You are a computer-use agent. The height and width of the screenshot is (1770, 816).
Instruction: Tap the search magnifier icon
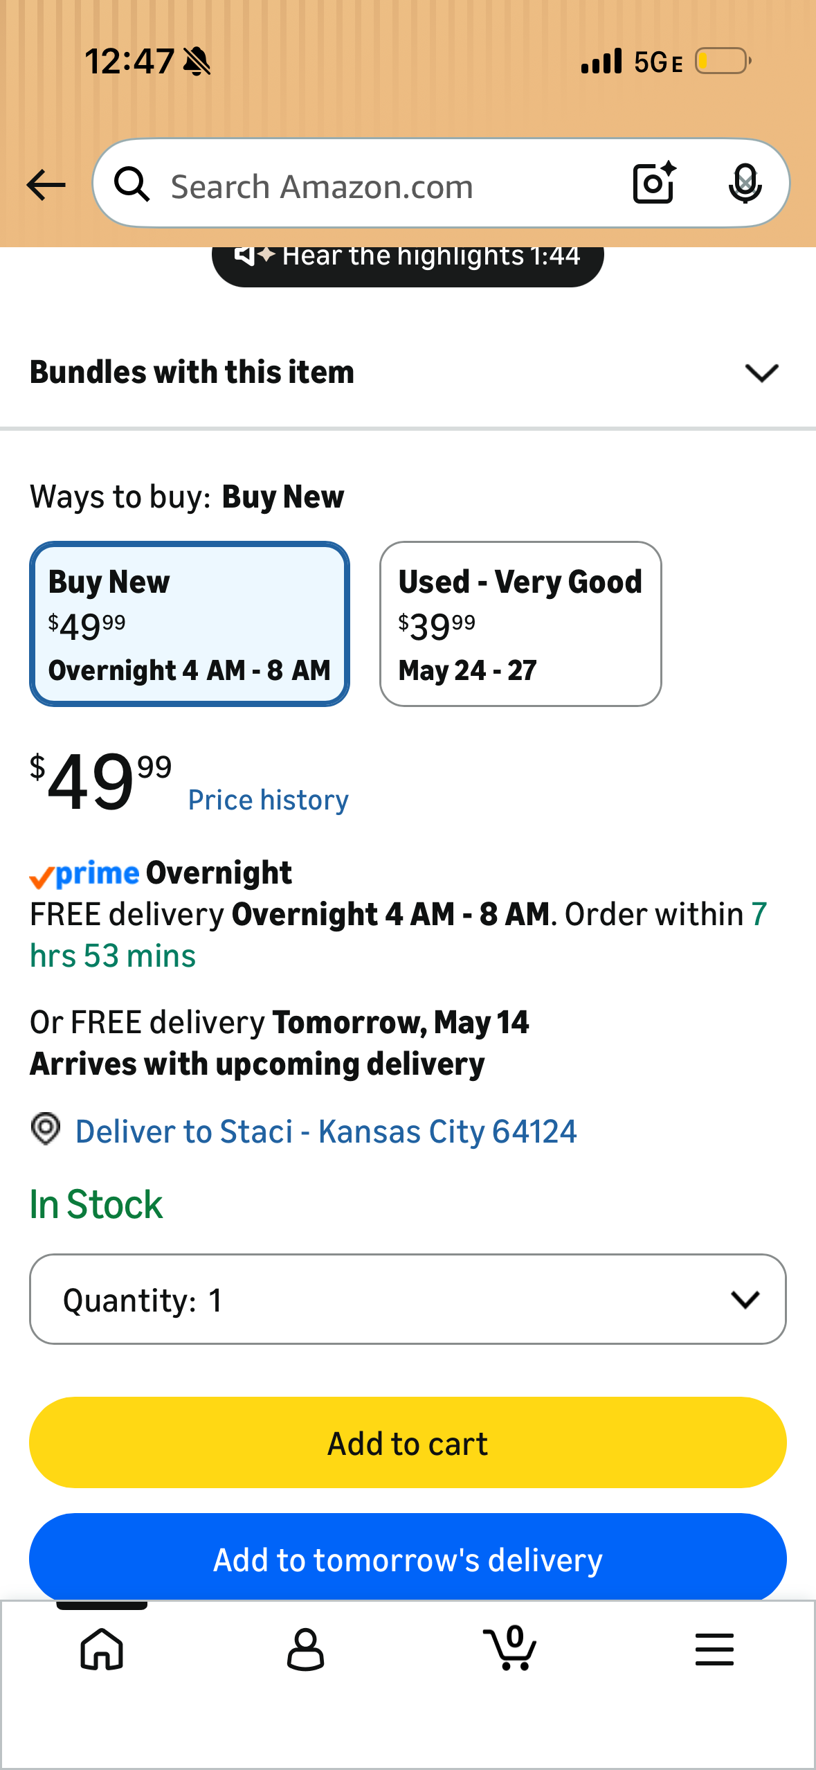tap(132, 185)
